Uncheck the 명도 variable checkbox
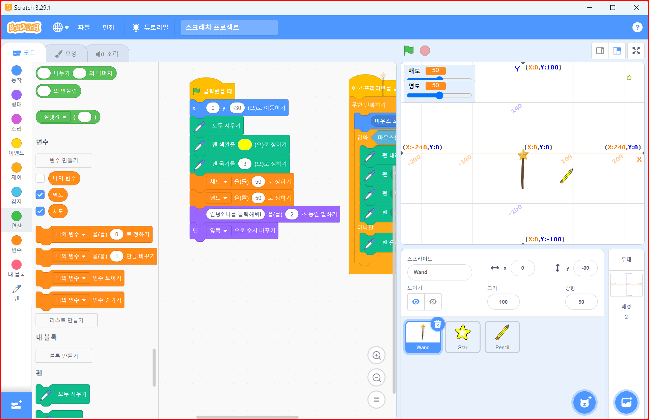The height and width of the screenshot is (420, 649). click(40, 194)
